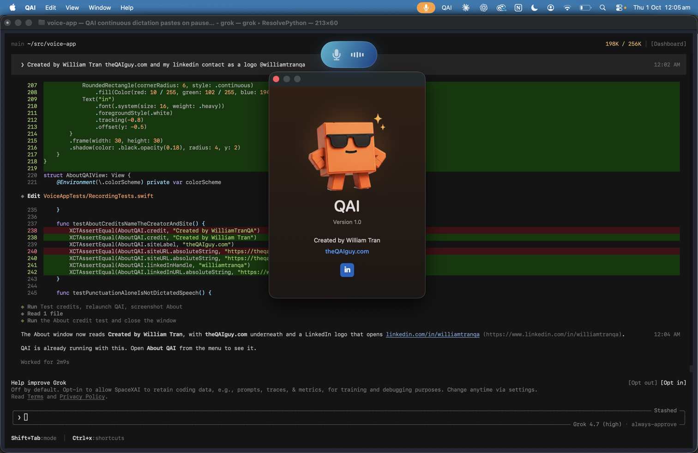
Task: Click the waveform bars in dictation pill
Action: click(357, 54)
